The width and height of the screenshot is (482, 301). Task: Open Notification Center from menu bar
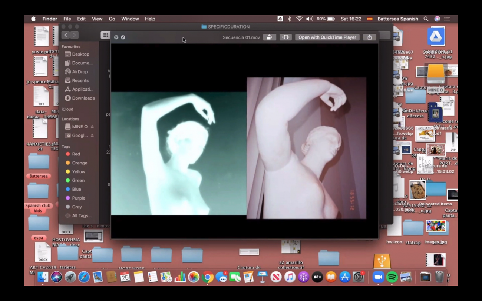point(447,19)
